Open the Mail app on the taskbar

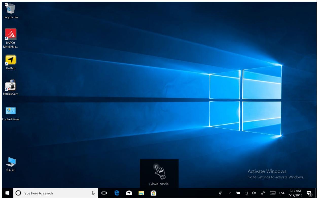129,193
